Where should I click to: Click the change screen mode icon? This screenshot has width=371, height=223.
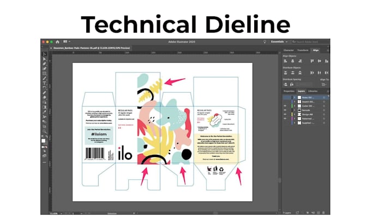click(x=44, y=156)
